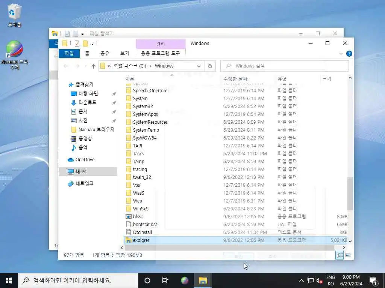Click the vertical scrollbar thumb in file list
The width and height of the screenshot is (385, 288).
[350, 194]
